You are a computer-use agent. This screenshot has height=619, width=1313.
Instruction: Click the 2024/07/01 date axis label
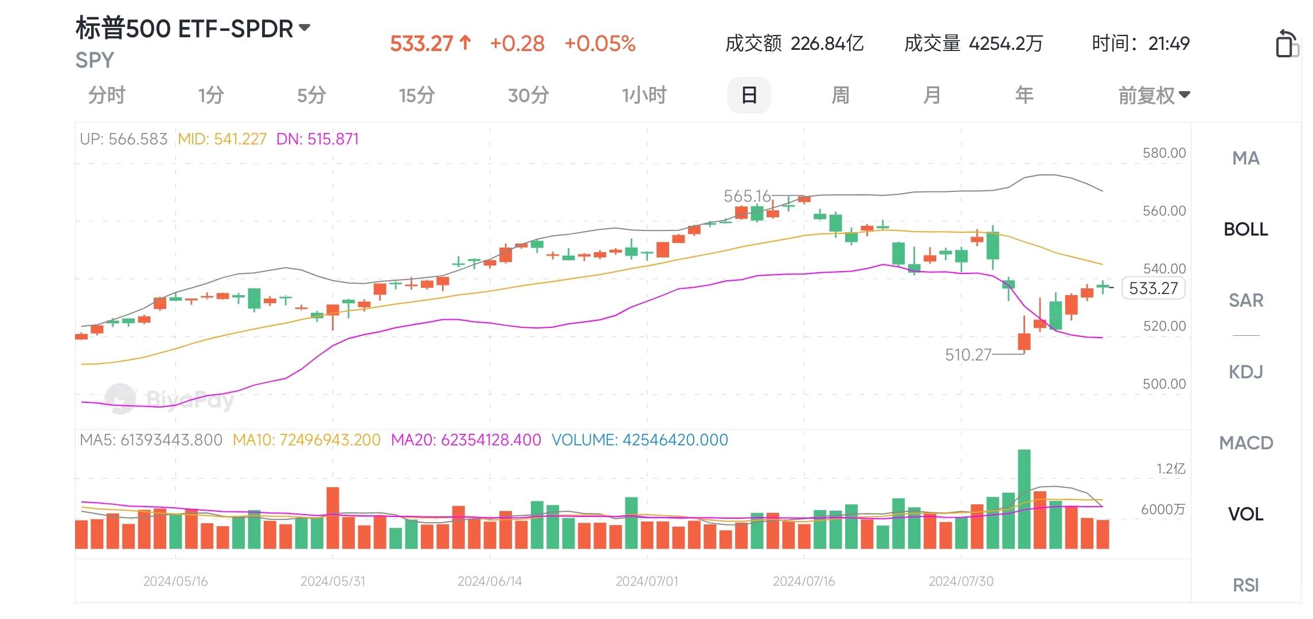647,581
